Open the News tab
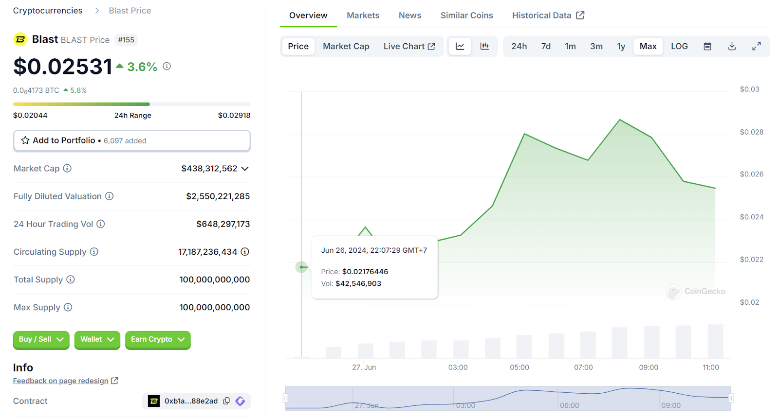 click(410, 15)
